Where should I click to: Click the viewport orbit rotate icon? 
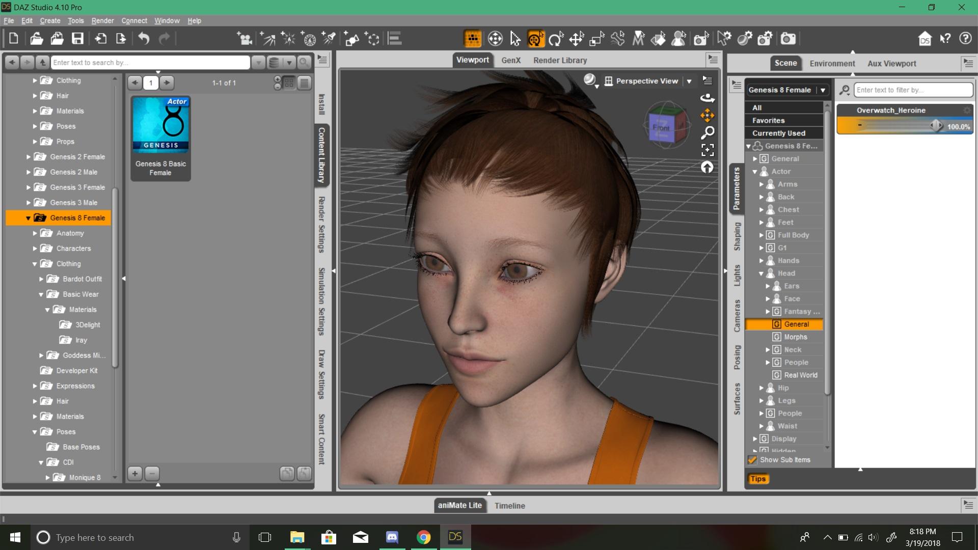[x=707, y=98]
